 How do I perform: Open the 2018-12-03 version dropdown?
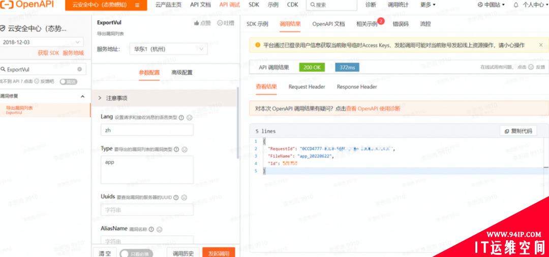[x=42, y=42]
